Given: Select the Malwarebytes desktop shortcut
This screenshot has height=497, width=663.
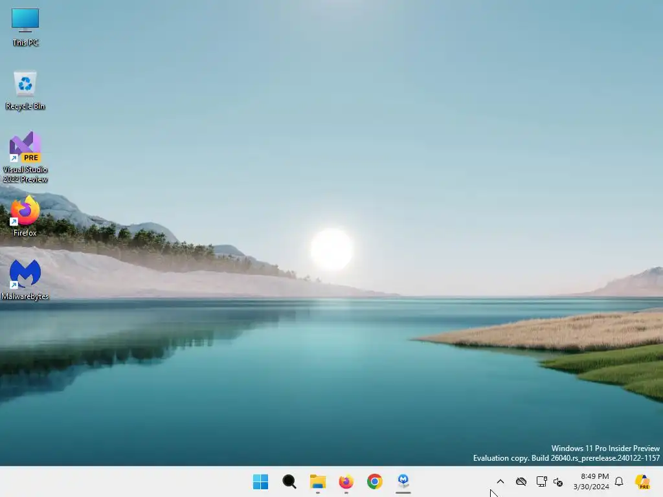Looking at the screenshot, I should (x=25, y=280).
